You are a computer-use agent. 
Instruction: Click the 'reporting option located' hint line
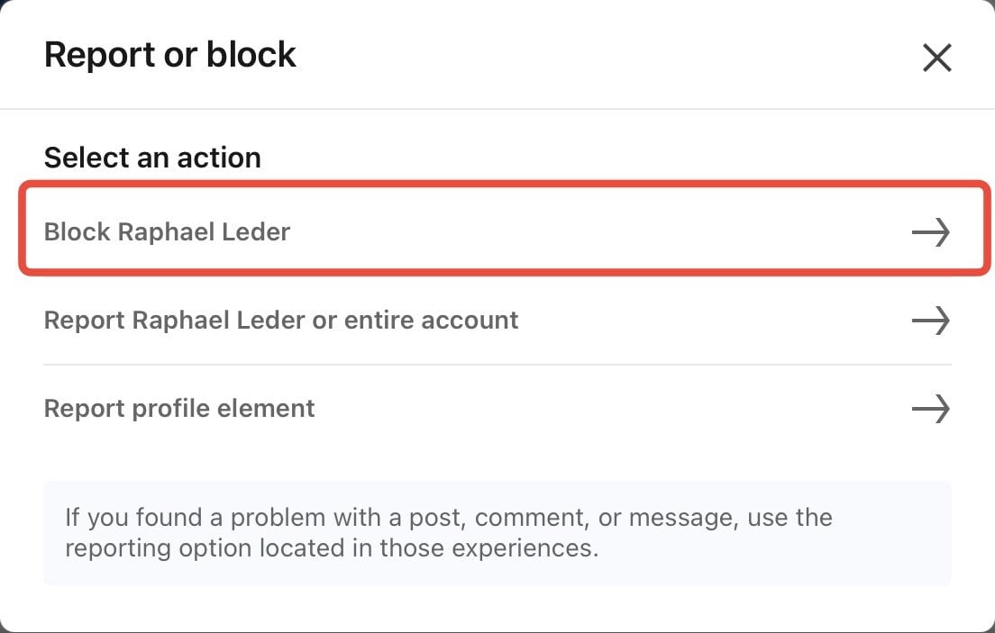point(332,548)
